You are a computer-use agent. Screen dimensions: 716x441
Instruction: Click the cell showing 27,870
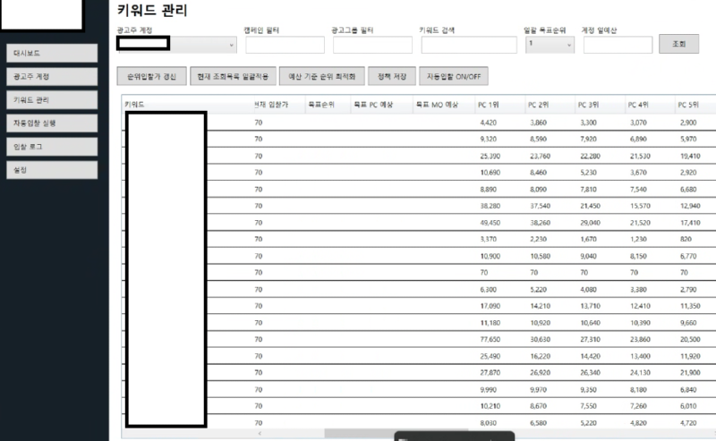(x=490, y=372)
